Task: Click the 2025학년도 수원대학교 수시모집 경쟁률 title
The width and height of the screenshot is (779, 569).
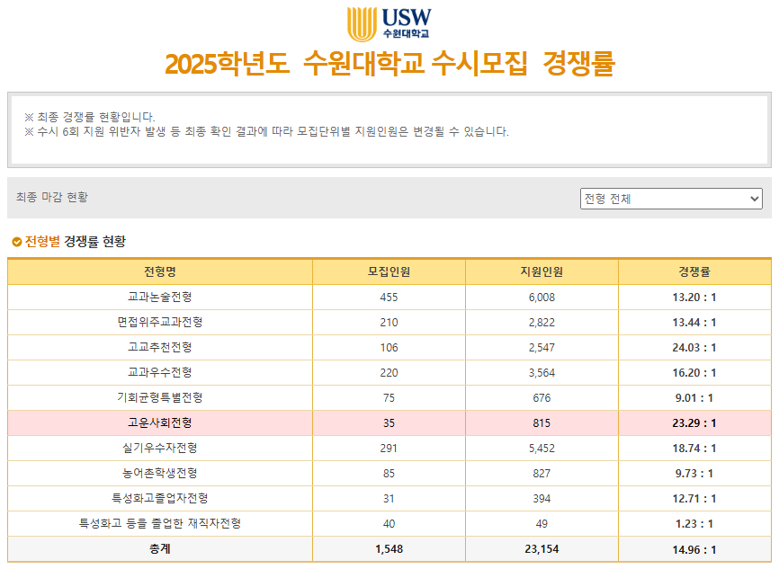Action: [390, 64]
